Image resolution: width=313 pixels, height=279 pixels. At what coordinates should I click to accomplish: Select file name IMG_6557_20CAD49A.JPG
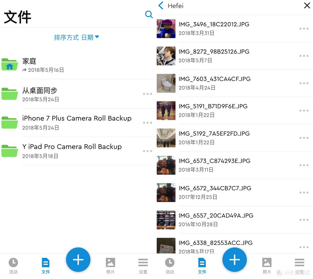(216, 215)
